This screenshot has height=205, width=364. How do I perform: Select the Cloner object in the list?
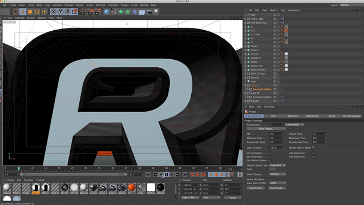[254, 46]
